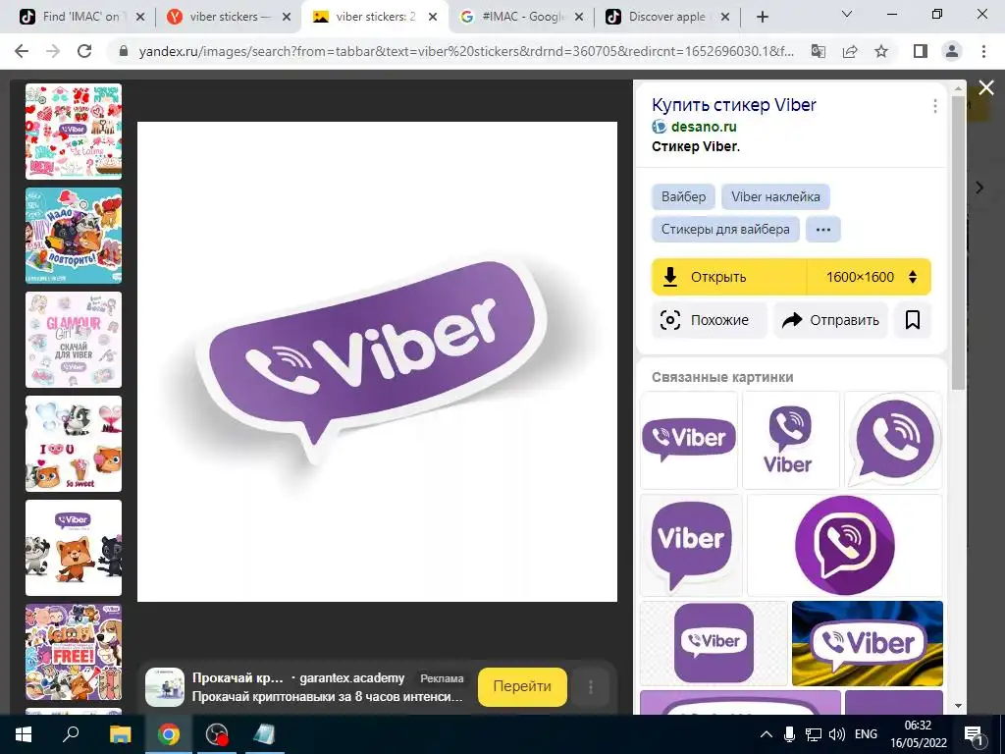Screen dimensions: 1005x754
Task: Open the screen recorder taskbar icon
Action: tap(217, 734)
